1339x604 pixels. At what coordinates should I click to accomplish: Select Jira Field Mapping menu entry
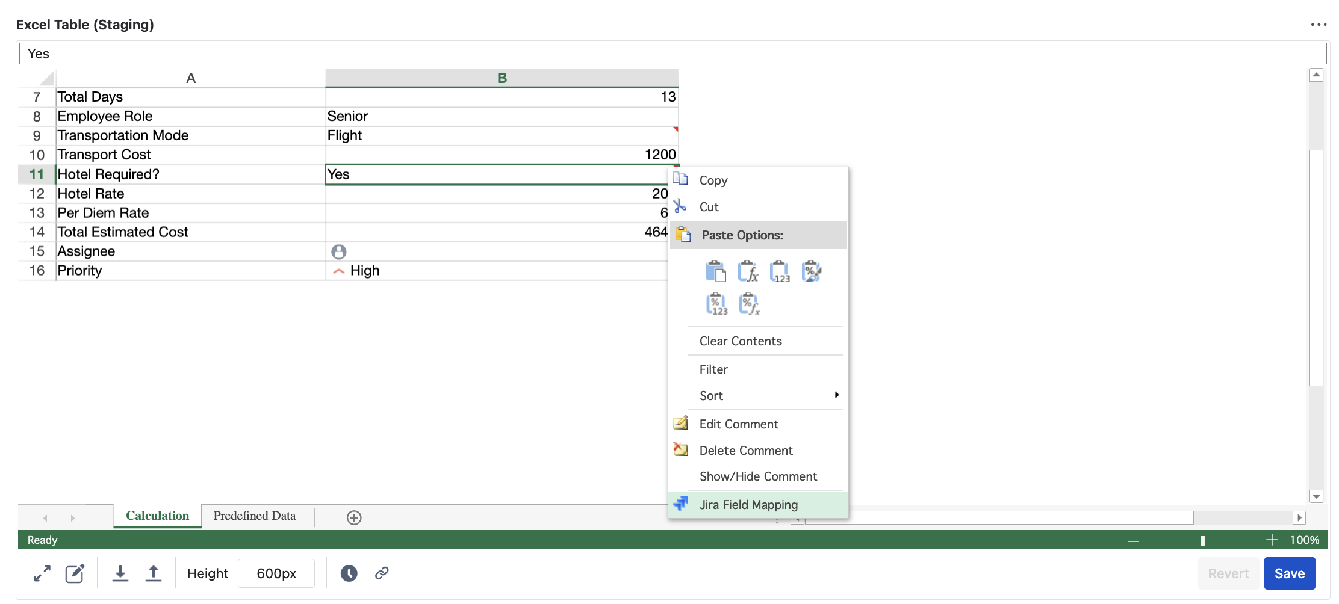pos(748,505)
